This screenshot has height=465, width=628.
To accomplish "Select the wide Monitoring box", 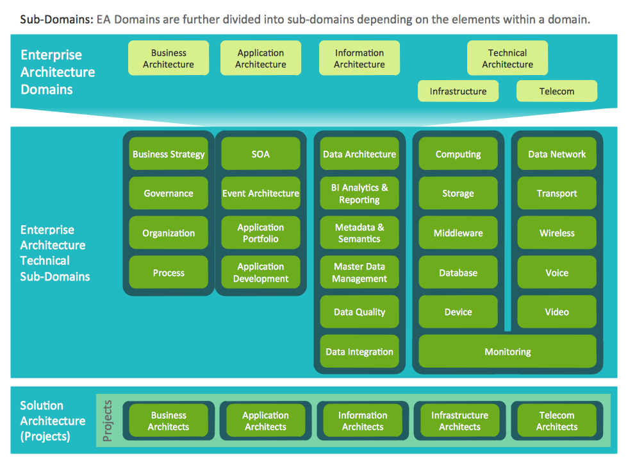I will [x=508, y=351].
